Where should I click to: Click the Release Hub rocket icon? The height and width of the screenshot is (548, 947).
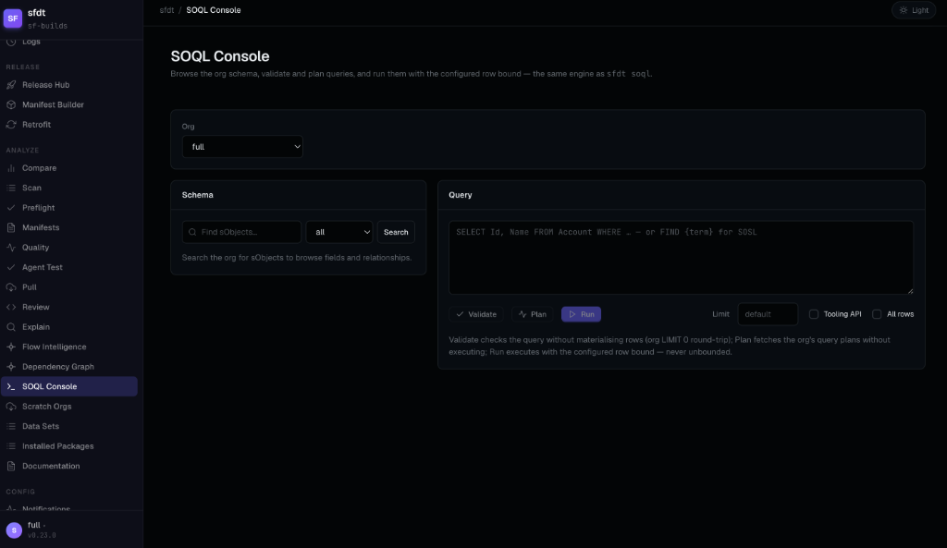tap(11, 84)
